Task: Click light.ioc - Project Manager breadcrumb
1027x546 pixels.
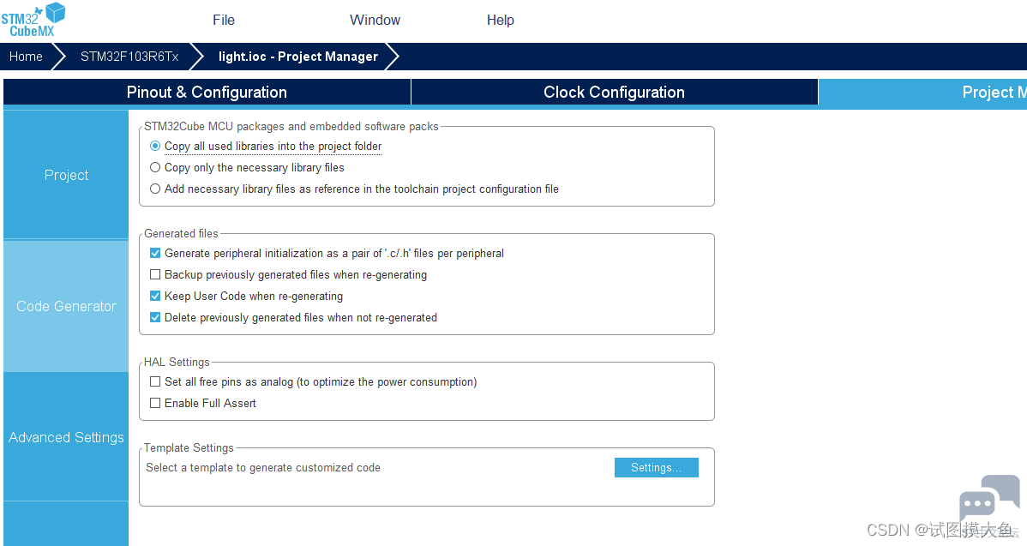Action: 298,57
